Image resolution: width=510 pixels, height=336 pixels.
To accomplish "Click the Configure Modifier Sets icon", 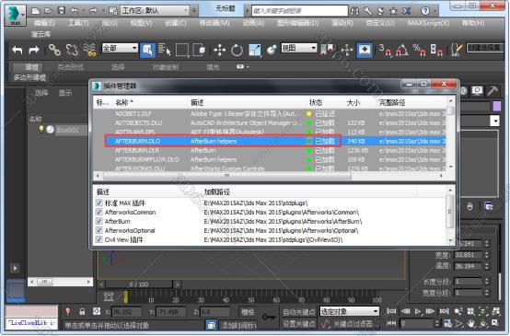I will 489,206.
